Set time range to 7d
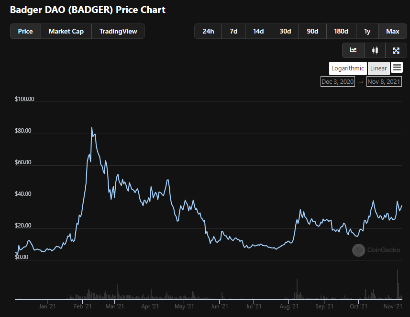 (x=233, y=31)
